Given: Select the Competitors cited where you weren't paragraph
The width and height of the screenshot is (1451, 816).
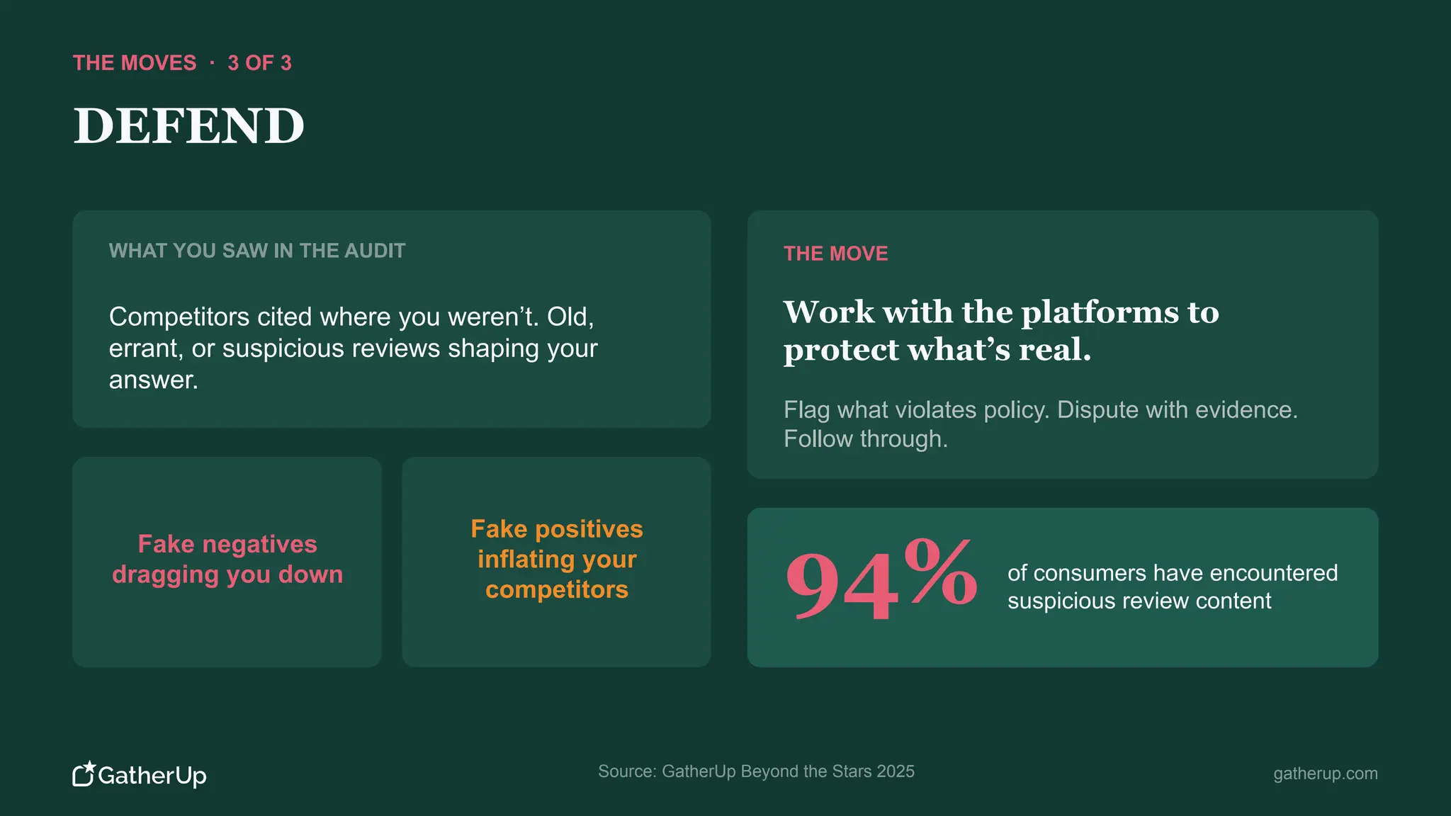Looking at the screenshot, I should [354, 348].
